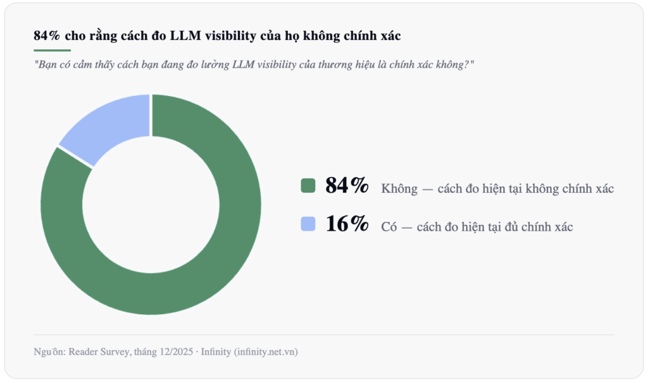Click 'Reader Survey' in the source line

(x=99, y=351)
